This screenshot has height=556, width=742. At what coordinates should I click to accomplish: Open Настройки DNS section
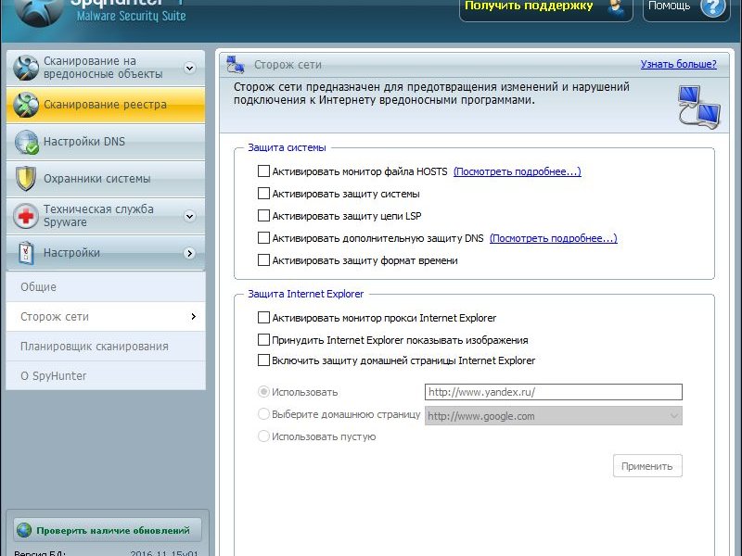click(106, 142)
